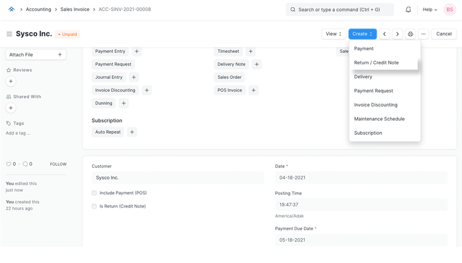Go to next invoice arrow
The height and width of the screenshot is (263, 462).
398,34
